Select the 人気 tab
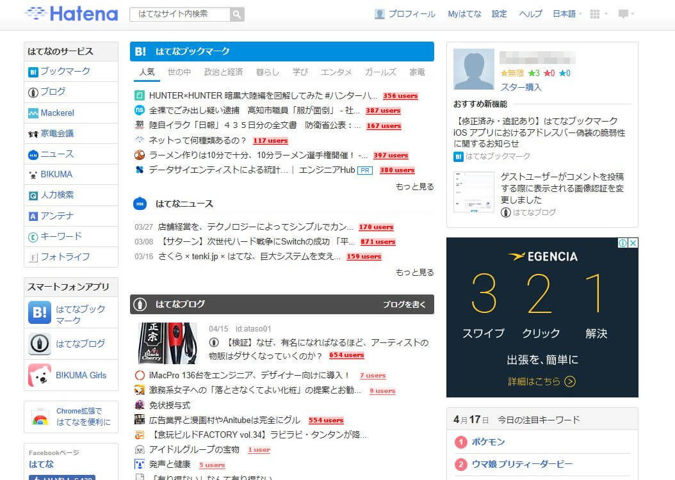The image size is (675, 480). point(147,72)
